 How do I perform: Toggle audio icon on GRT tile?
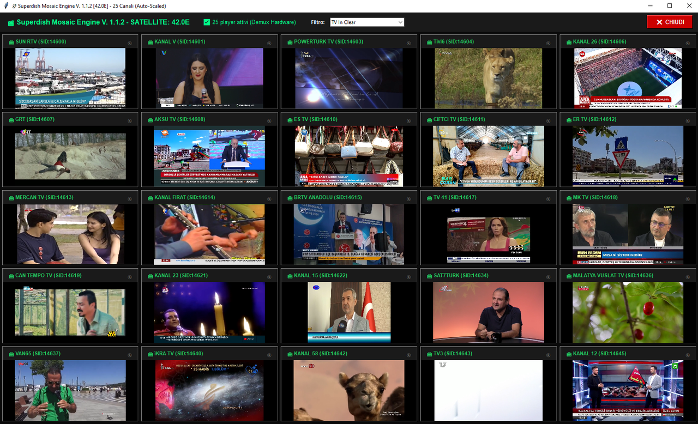(130, 121)
